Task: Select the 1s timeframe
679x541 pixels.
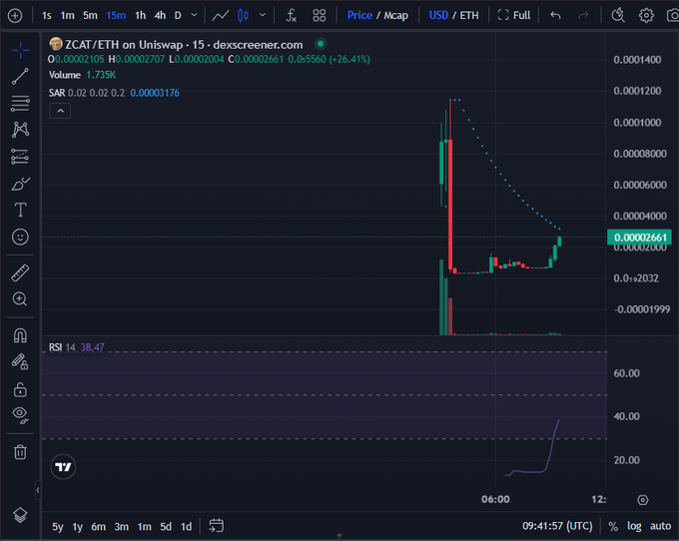Action: (46, 16)
